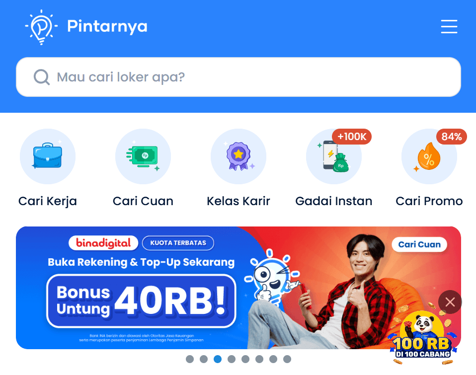Click the +100K badge on Gadai Instan
Viewport: 476px width, 375px height.
[x=352, y=137]
